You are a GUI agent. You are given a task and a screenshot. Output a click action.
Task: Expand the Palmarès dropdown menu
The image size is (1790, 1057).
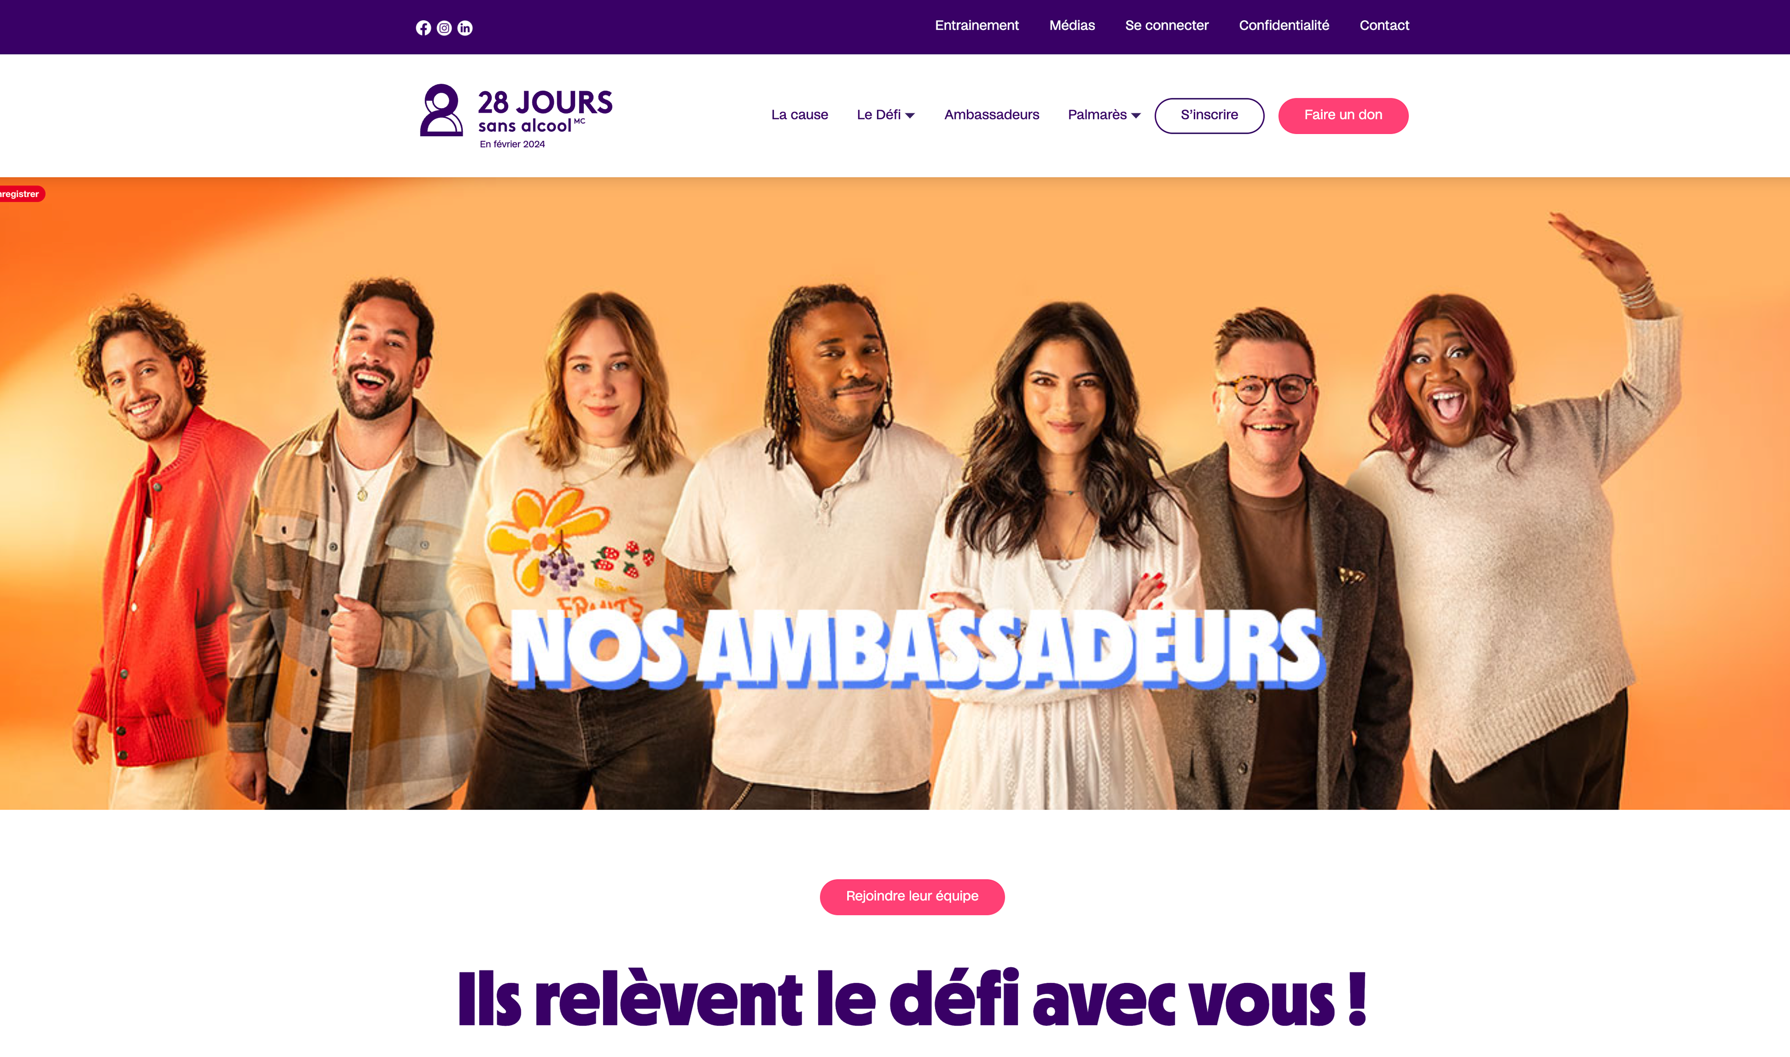tap(1104, 115)
